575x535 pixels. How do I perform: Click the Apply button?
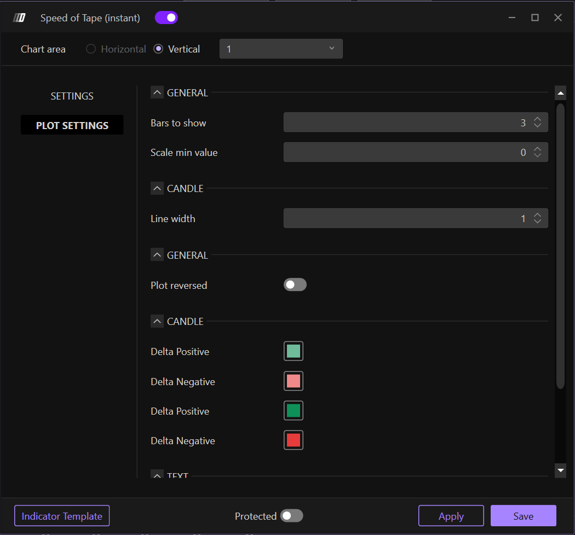click(x=451, y=516)
